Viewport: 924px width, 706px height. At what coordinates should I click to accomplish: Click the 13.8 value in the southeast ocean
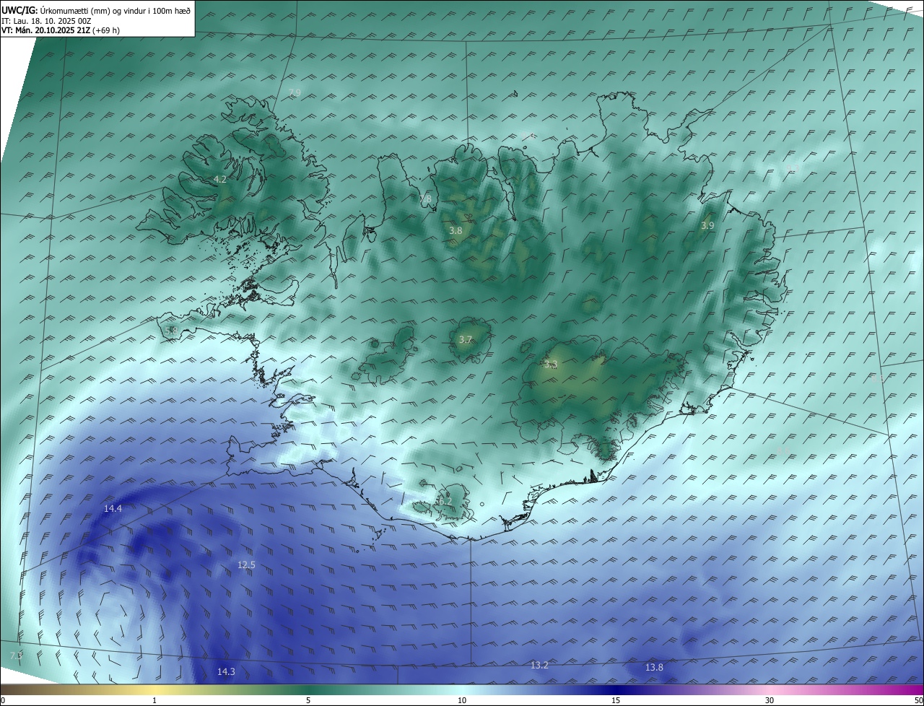tap(654, 668)
